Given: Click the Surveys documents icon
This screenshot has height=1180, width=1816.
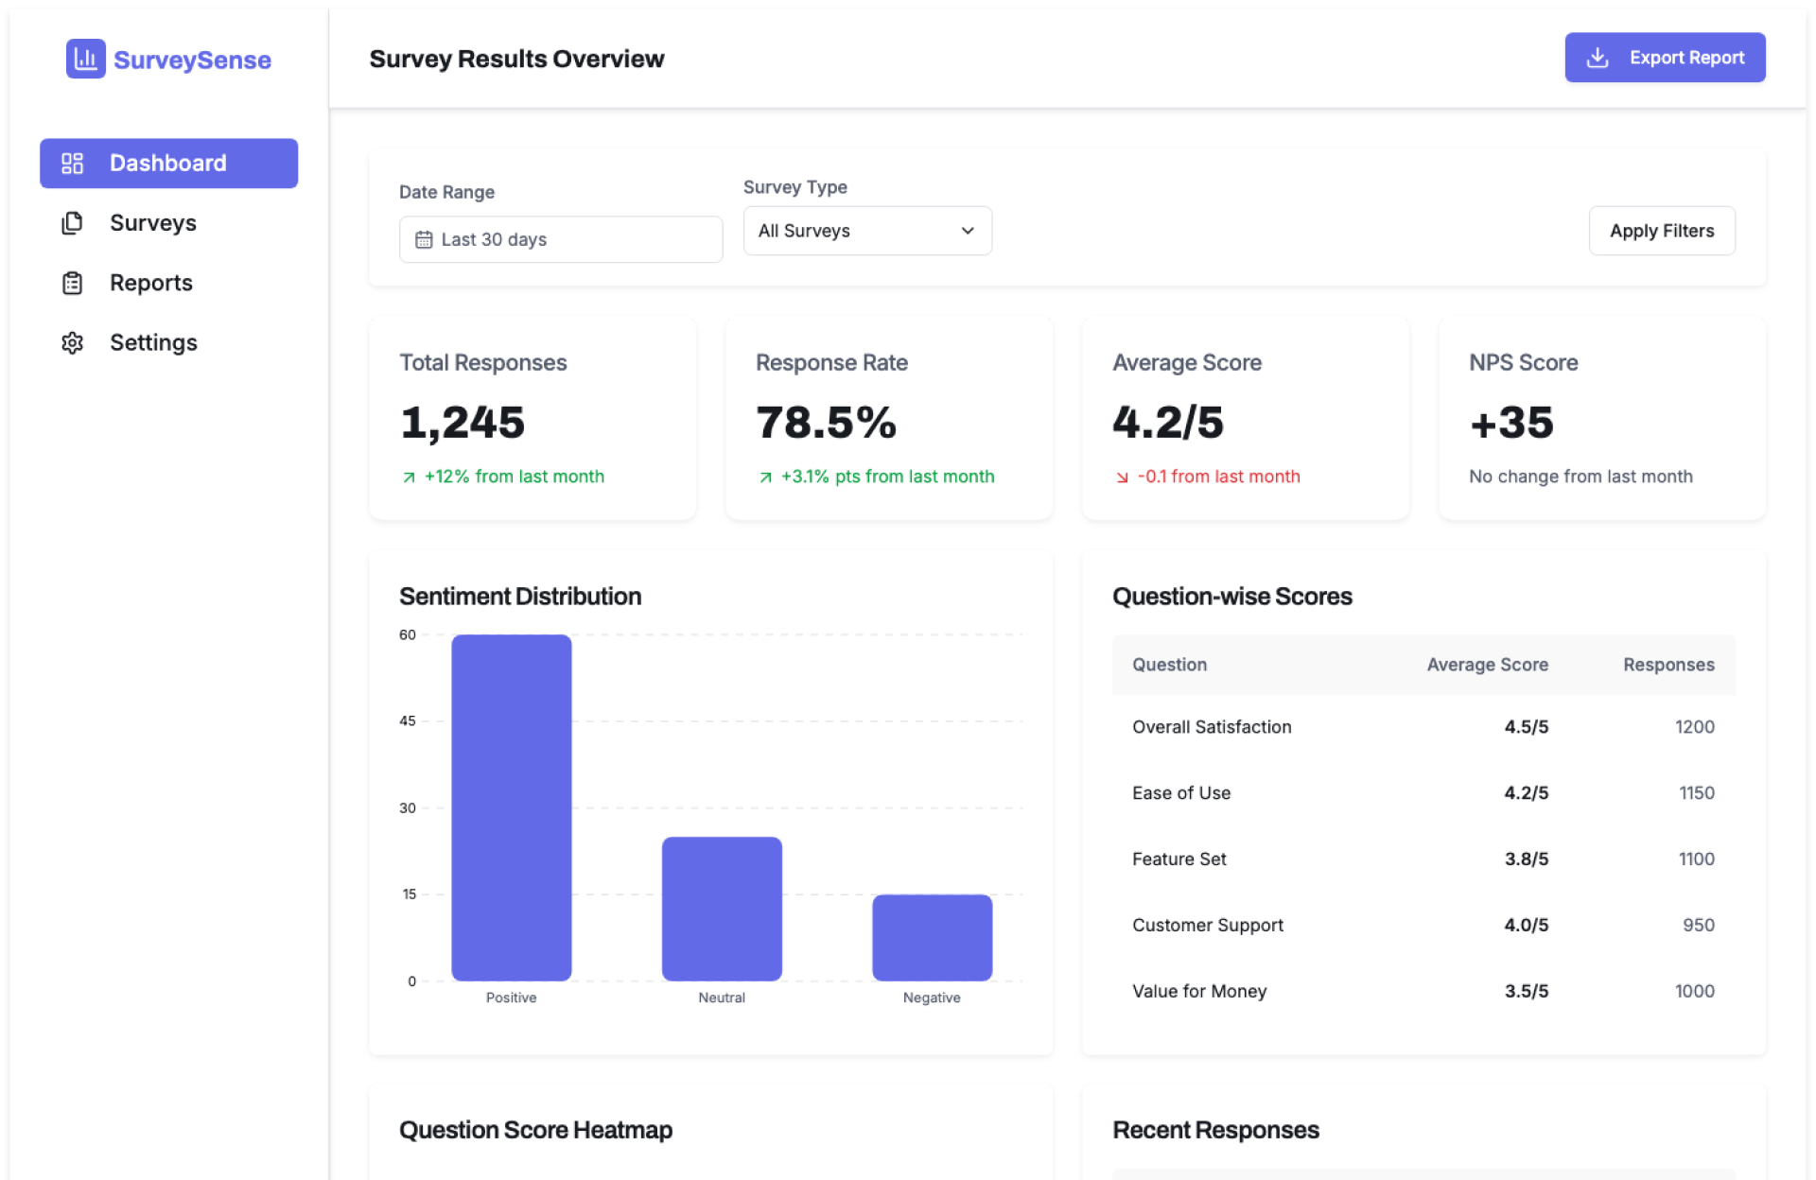Looking at the screenshot, I should pos(72,223).
